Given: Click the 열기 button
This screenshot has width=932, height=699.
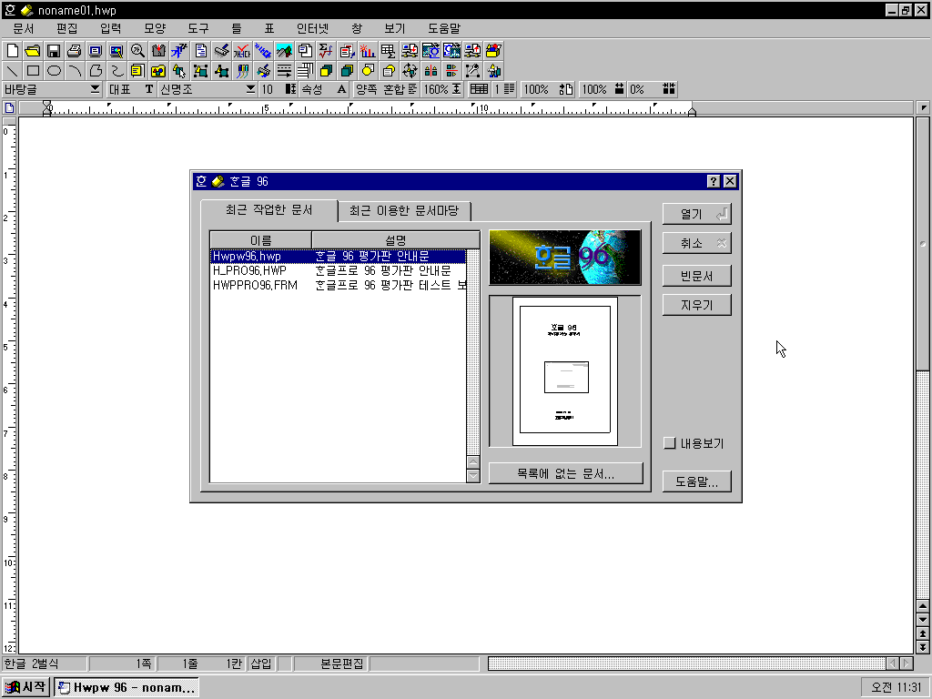Looking at the screenshot, I should (696, 214).
